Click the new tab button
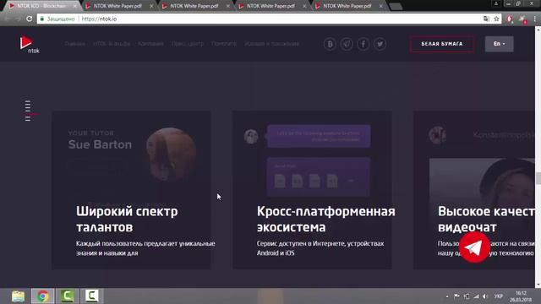This screenshot has width=541, height=304. [396, 6]
